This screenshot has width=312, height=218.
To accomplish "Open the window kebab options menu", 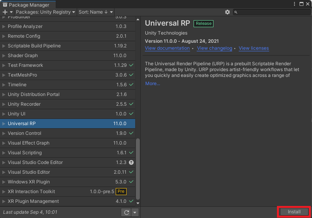I will point(294,4).
